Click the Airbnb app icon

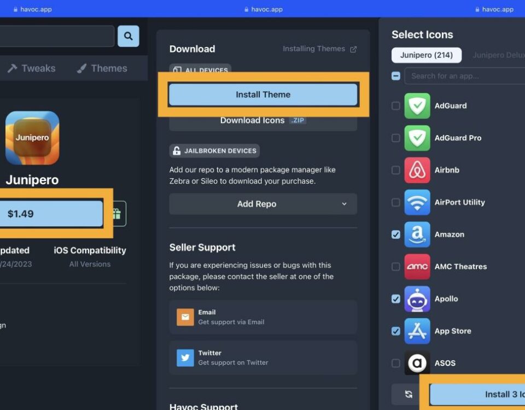point(417,170)
